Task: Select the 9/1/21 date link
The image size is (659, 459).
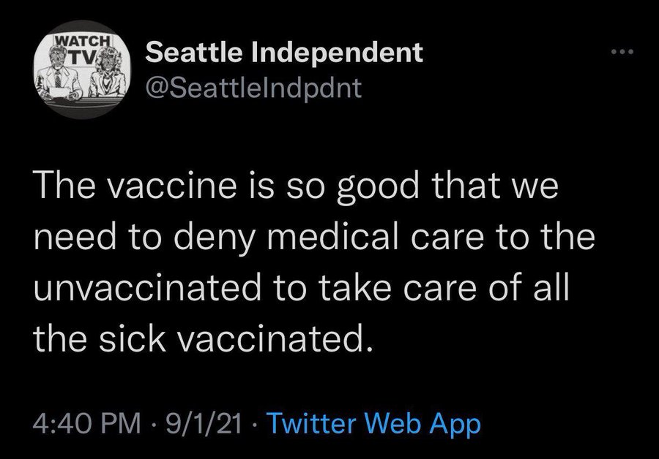Action: click(204, 423)
